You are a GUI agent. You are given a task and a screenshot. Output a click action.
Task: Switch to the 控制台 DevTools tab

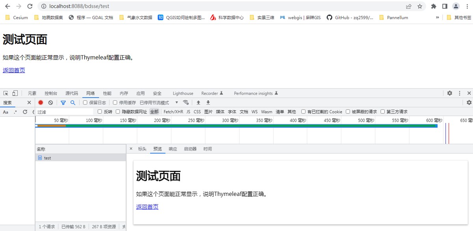pyautogui.click(x=51, y=93)
